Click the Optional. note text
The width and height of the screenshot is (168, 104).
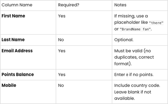click(124, 40)
